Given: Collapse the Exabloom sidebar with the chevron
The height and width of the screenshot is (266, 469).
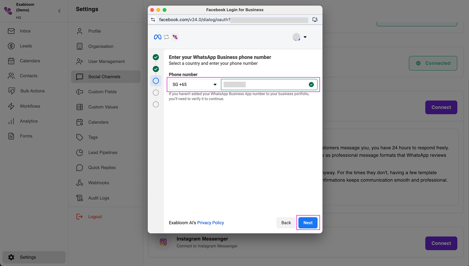Looking at the screenshot, I should [x=59, y=11].
